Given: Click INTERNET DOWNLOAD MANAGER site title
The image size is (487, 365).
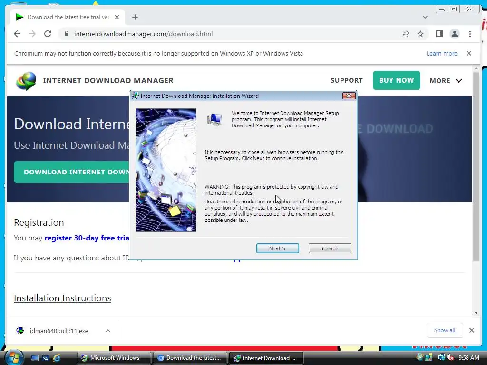Looking at the screenshot, I should point(108,80).
